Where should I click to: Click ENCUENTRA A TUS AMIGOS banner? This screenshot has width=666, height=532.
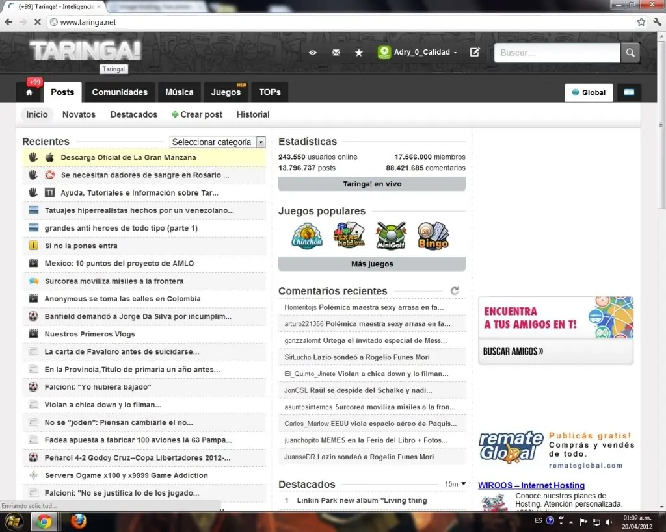[x=555, y=318]
